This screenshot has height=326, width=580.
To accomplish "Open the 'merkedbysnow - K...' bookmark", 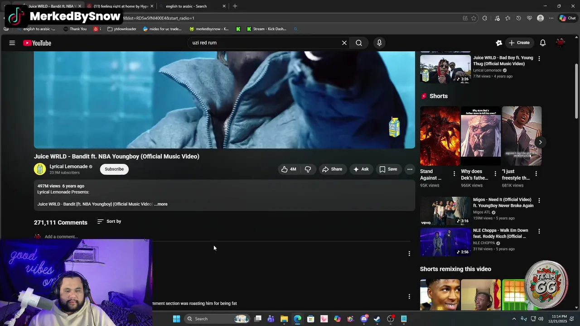I will tap(209, 29).
